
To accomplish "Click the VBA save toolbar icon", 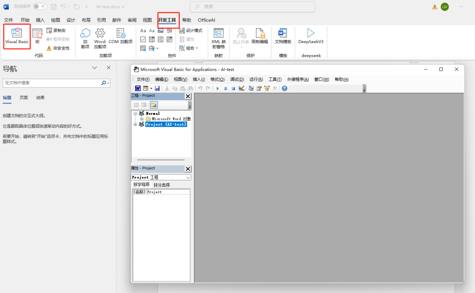I will (157, 88).
